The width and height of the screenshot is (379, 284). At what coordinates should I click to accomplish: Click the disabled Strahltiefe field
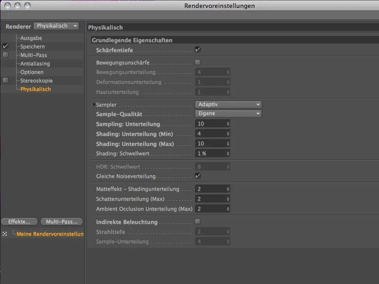point(212,231)
